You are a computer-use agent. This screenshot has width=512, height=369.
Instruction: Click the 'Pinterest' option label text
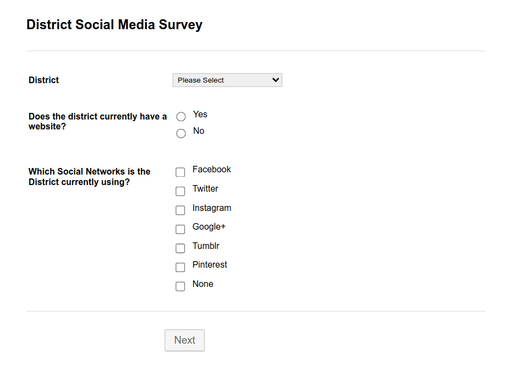[x=210, y=264]
